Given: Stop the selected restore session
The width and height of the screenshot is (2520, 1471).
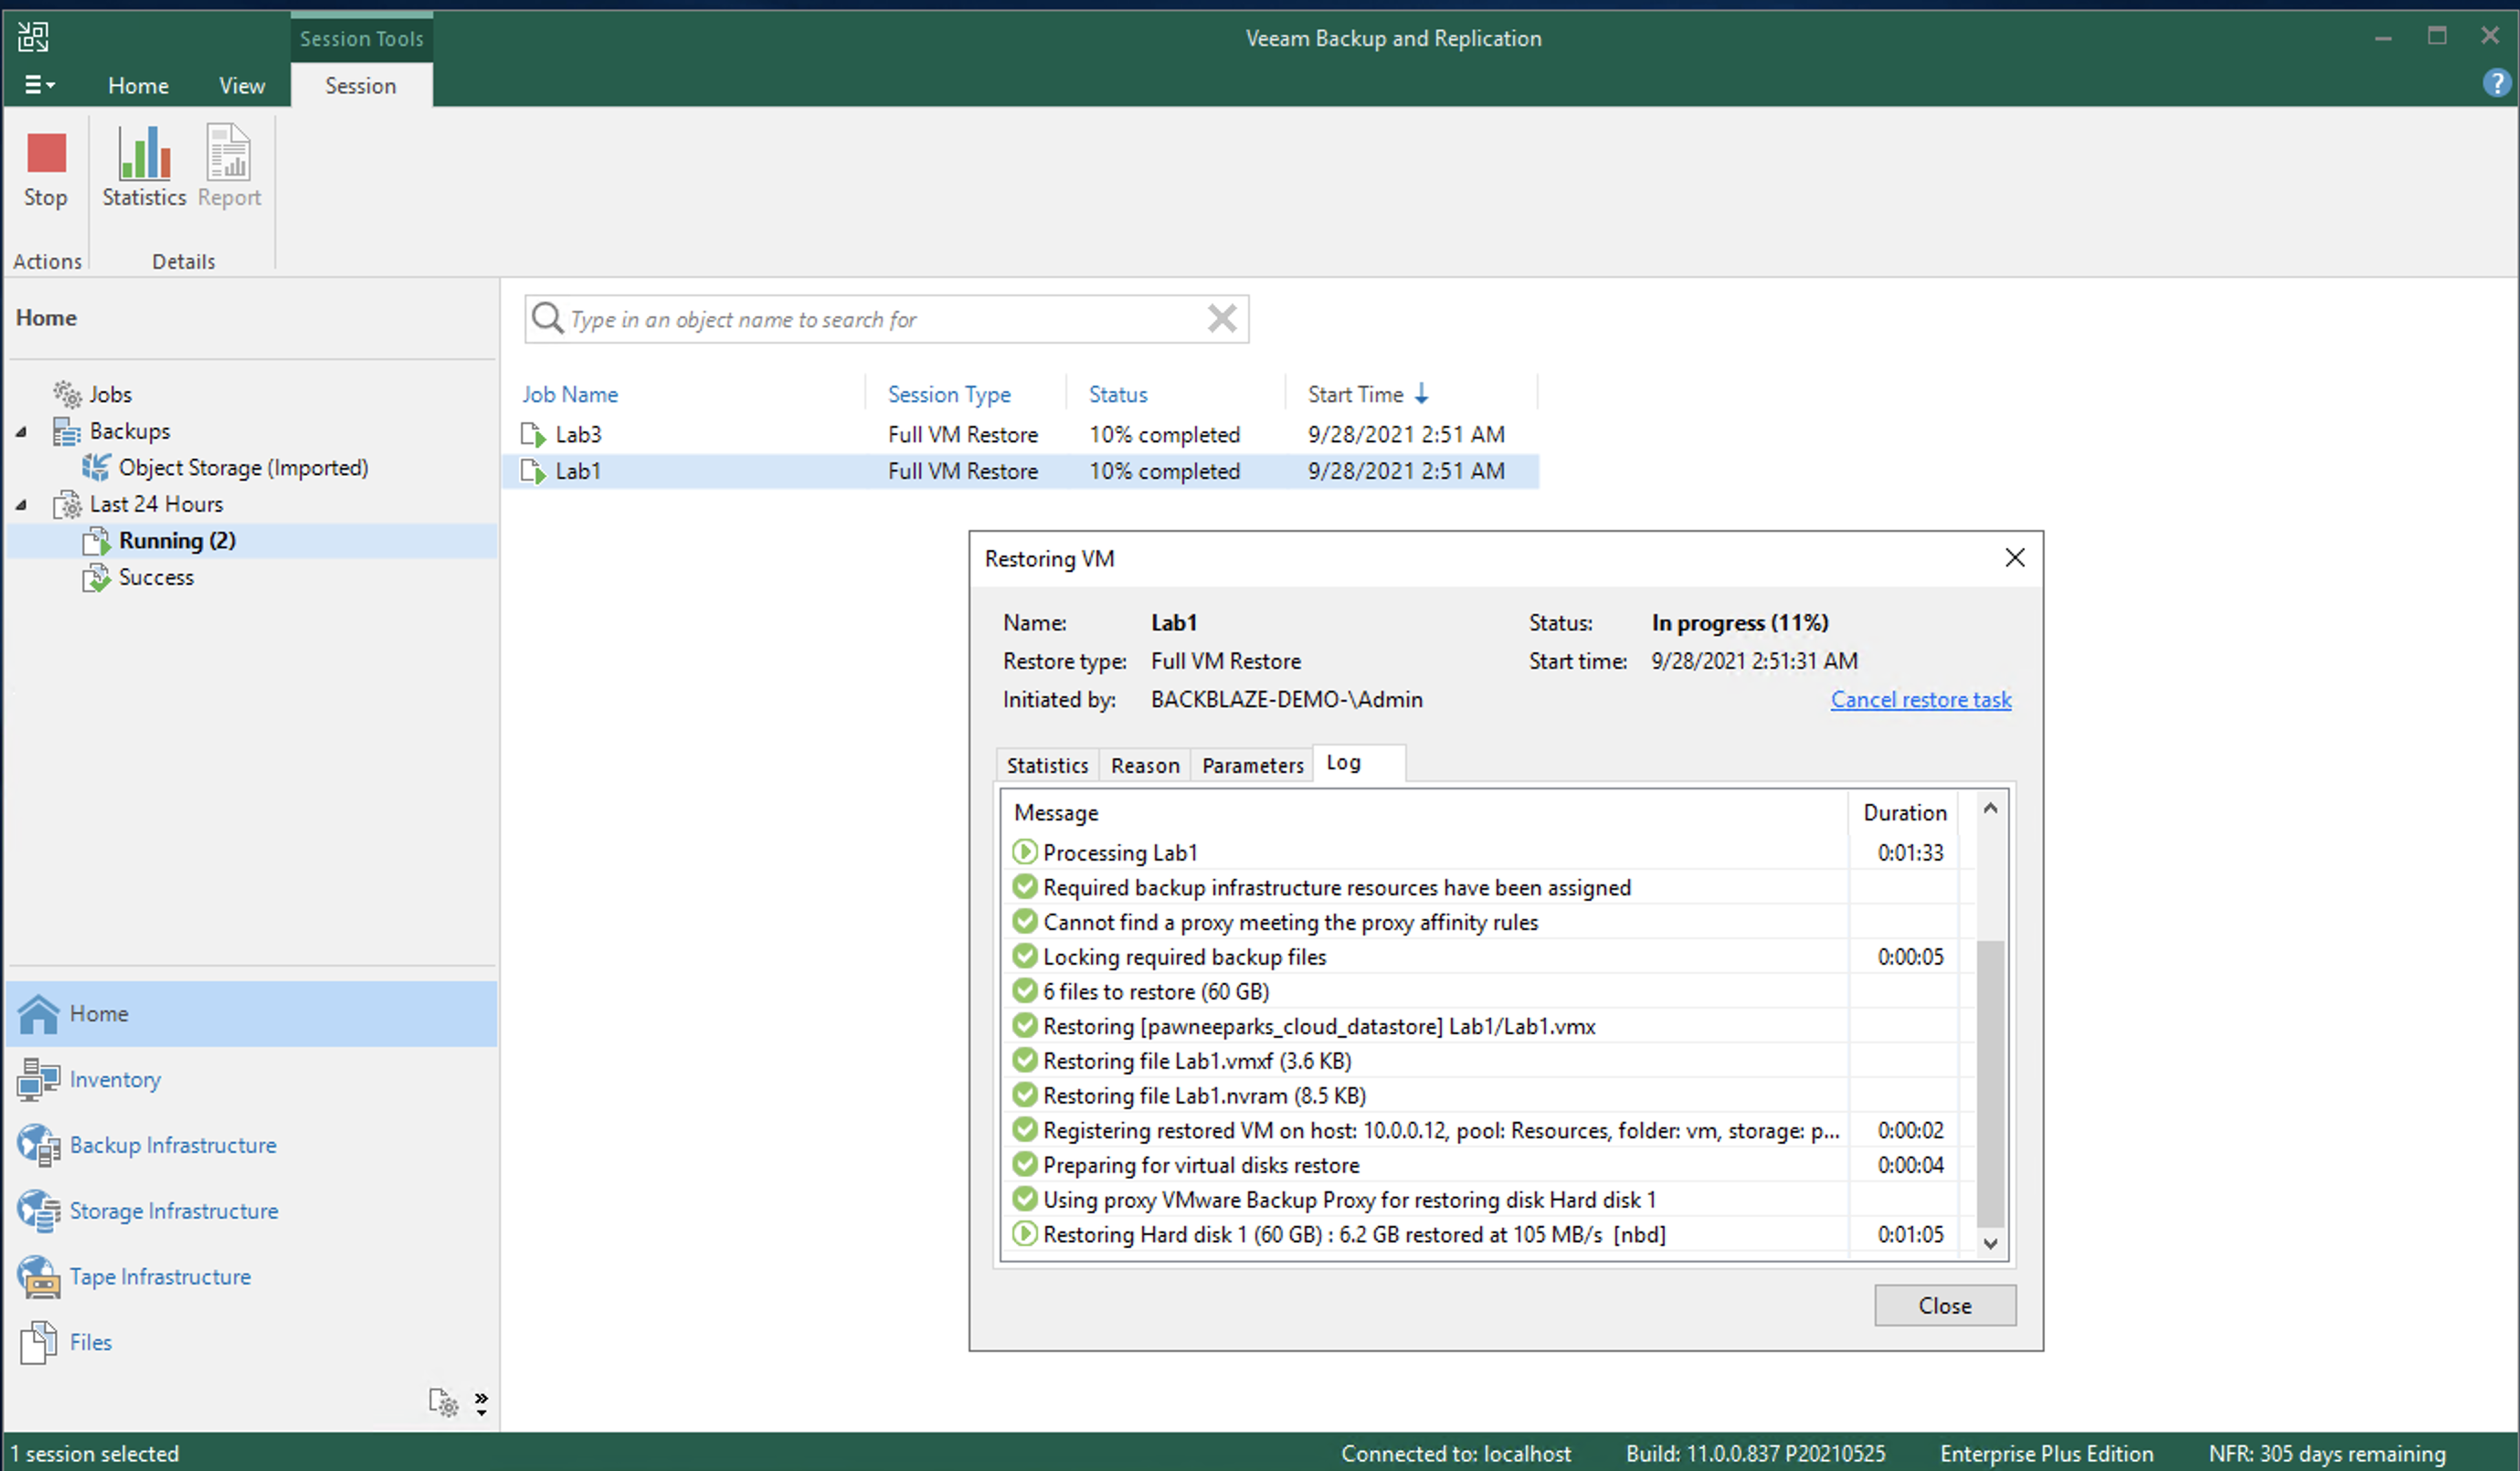Looking at the screenshot, I should click(x=46, y=170).
